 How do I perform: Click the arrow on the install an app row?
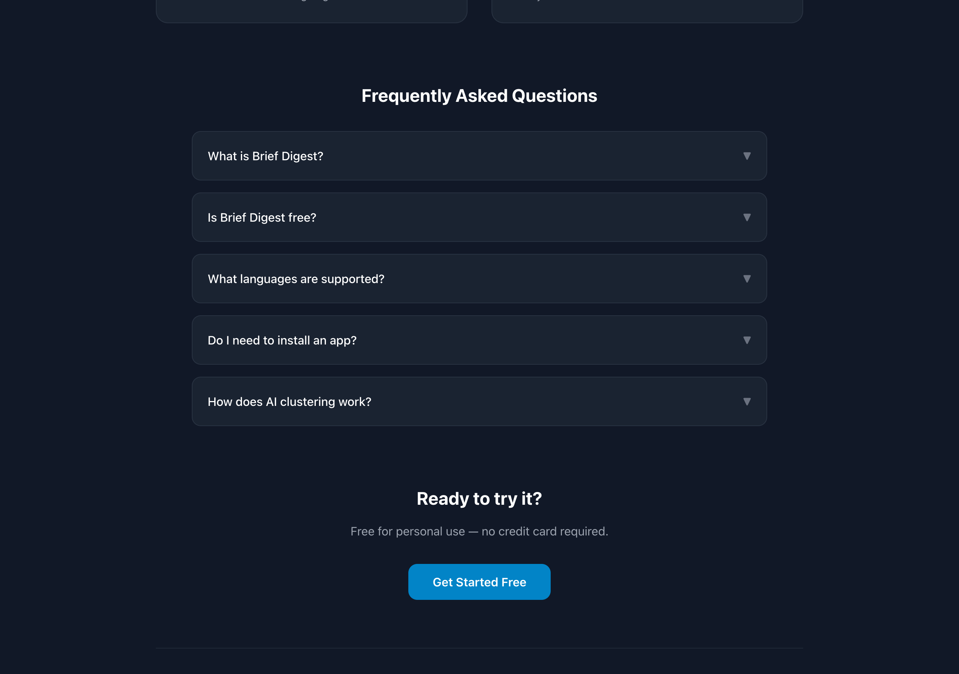point(747,340)
